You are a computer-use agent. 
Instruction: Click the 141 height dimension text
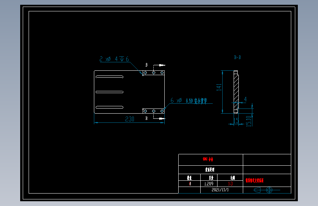pos(219,87)
